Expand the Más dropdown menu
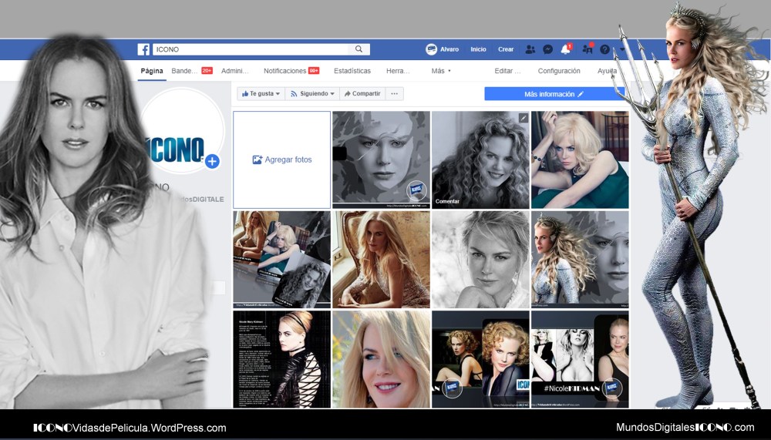The image size is (771, 440). (441, 71)
